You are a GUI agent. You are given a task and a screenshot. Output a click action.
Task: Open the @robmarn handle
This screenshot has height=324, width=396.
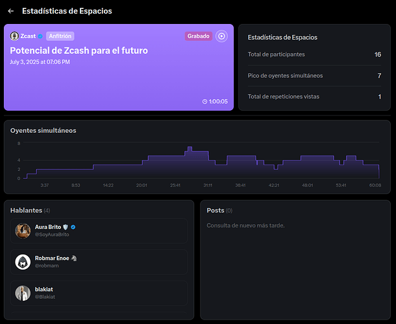(47, 266)
